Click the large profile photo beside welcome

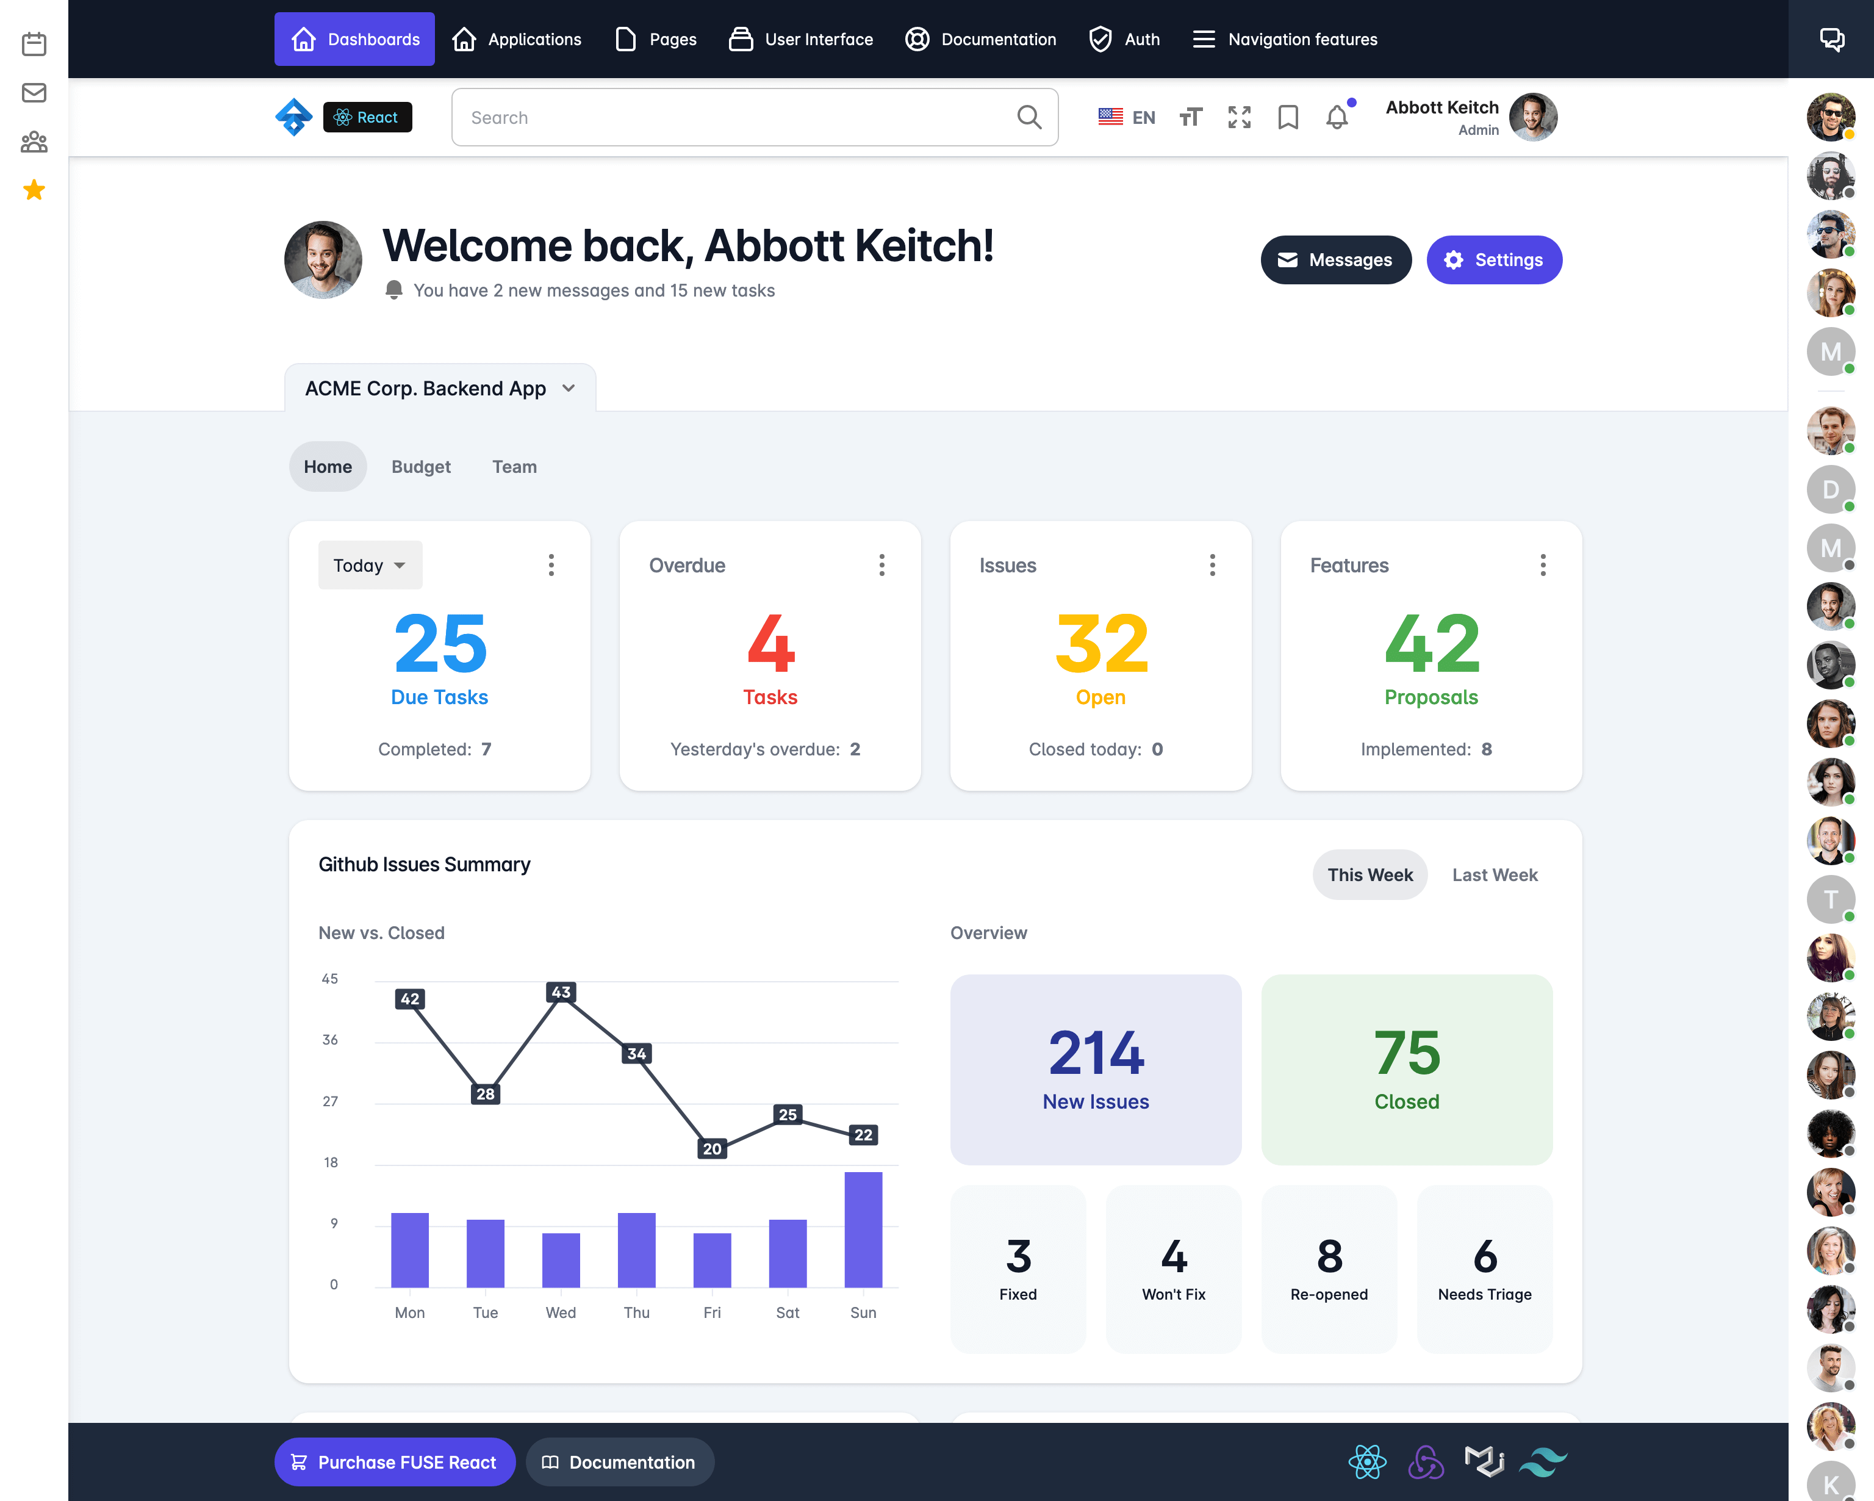pos(323,260)
